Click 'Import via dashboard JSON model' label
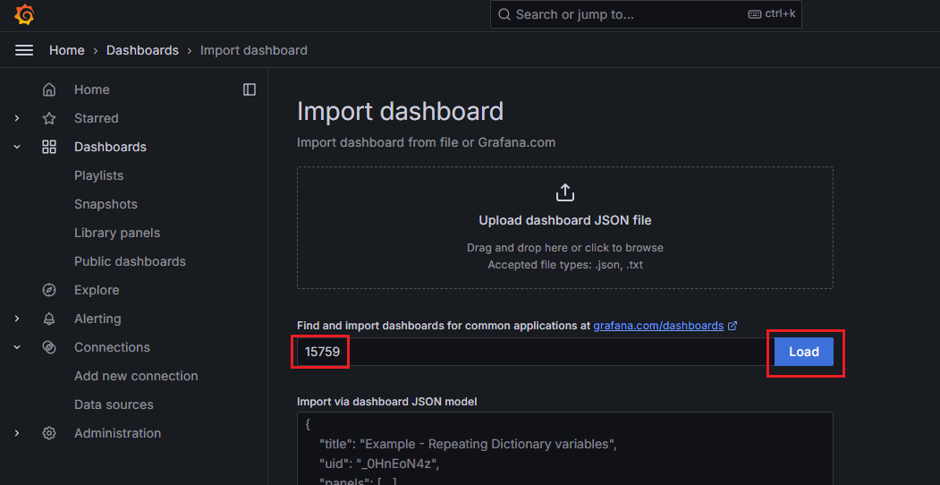 [x=386, y=403]
